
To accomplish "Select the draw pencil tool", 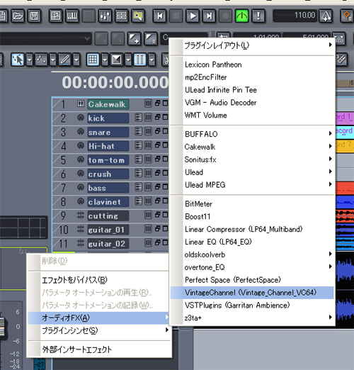I will pyautogui.click(x=64, y=60).
